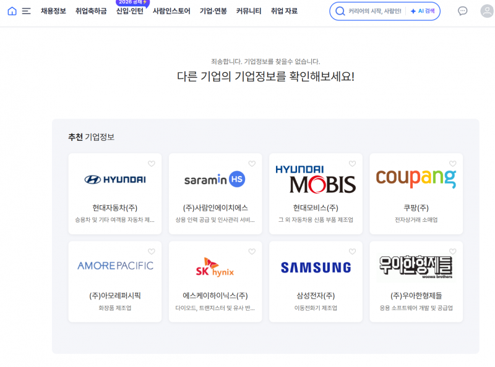This screenshot has height=367, width=495.
Task: Click the AMOREPACIFIC logo
Action: (114, 265)
